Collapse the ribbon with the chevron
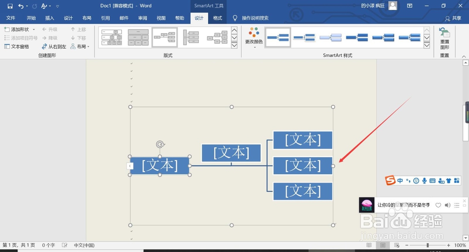Screen dimensions: 469x252 pos(464,56)
